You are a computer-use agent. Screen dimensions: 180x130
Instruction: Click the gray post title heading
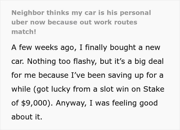(81, 22)
